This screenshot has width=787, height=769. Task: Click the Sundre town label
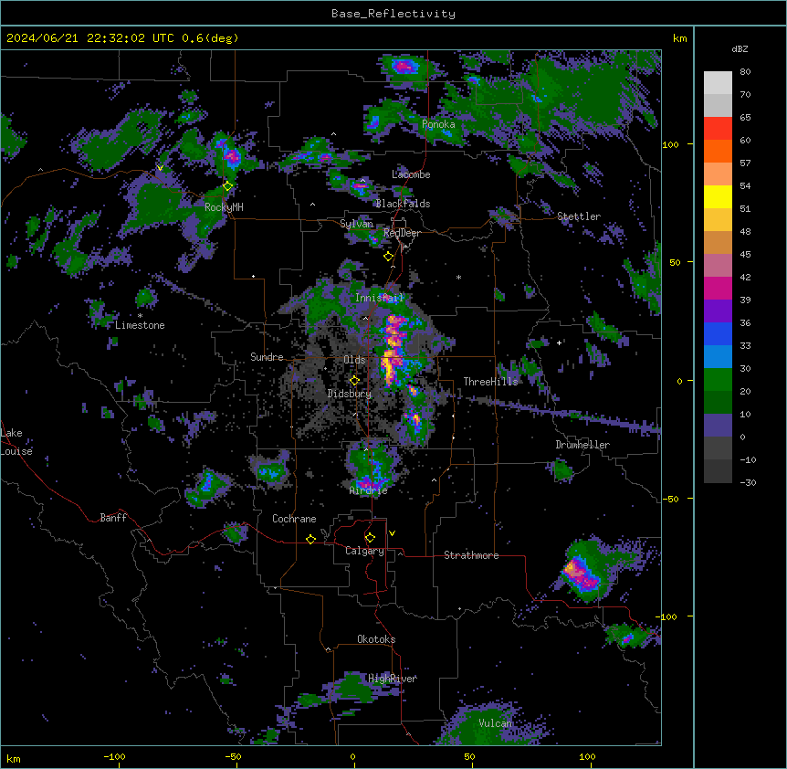(x=267, y=357)
